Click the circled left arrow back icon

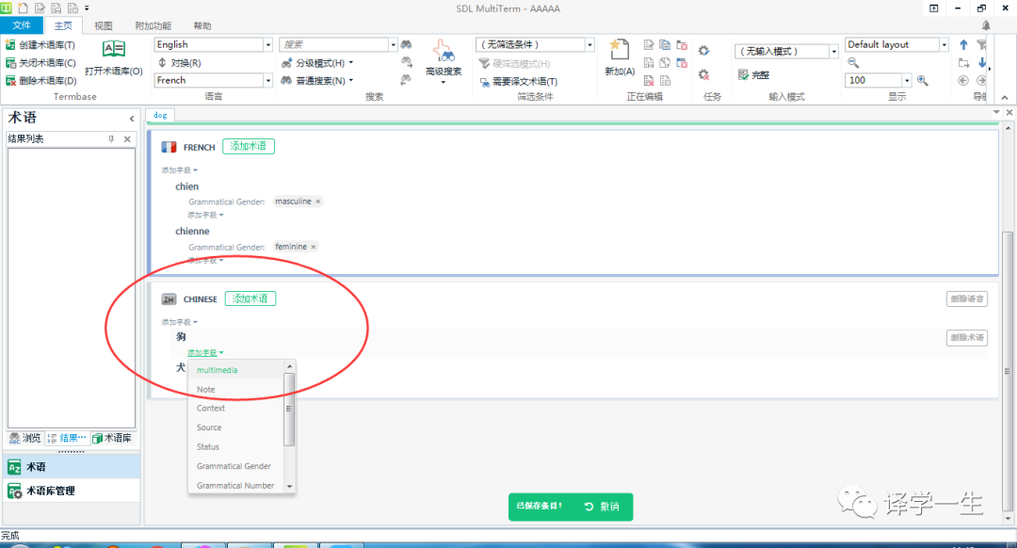click(963, 80)
